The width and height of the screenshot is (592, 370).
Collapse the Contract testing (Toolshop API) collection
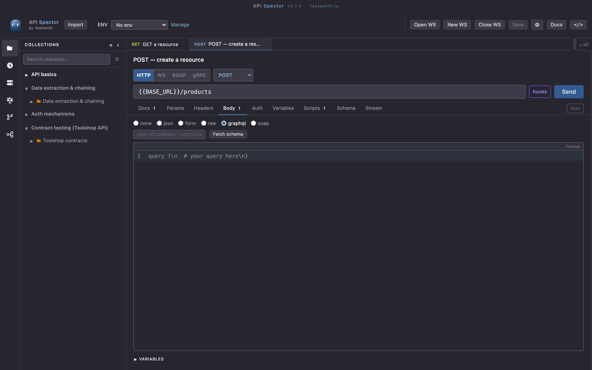coord(27,128)
